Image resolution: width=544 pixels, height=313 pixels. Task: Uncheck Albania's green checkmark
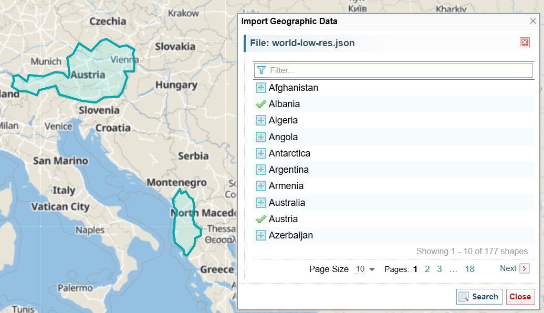(260, 104)
